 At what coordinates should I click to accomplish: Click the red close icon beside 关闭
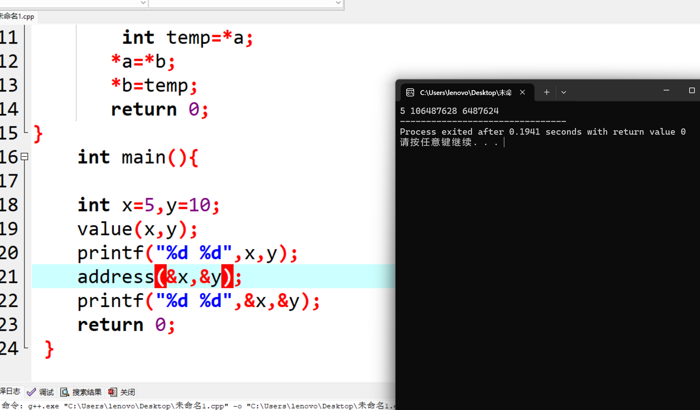coord(112,392)
